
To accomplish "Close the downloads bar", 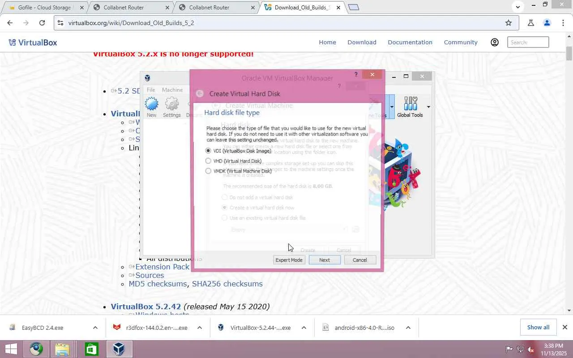I will tap(565, 327).
